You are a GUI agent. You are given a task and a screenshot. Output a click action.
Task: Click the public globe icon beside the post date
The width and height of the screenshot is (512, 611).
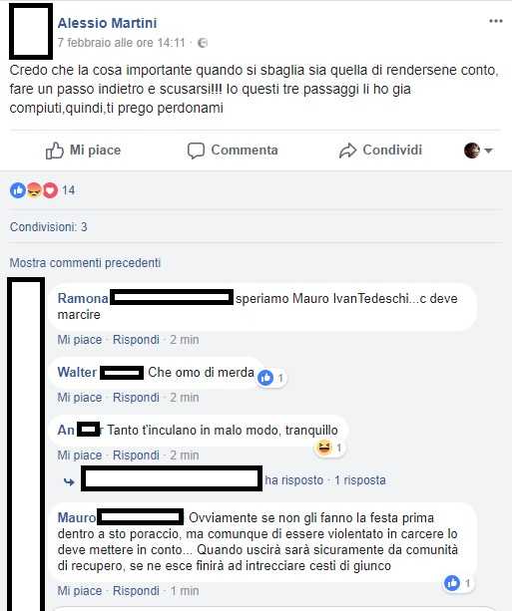tap(203, 43)
